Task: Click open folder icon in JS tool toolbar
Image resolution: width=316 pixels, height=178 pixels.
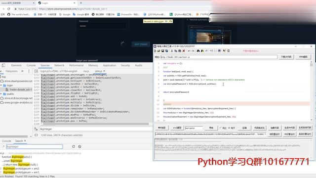Action: 158,51
